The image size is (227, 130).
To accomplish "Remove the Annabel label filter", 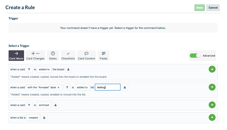I will 58,87.
